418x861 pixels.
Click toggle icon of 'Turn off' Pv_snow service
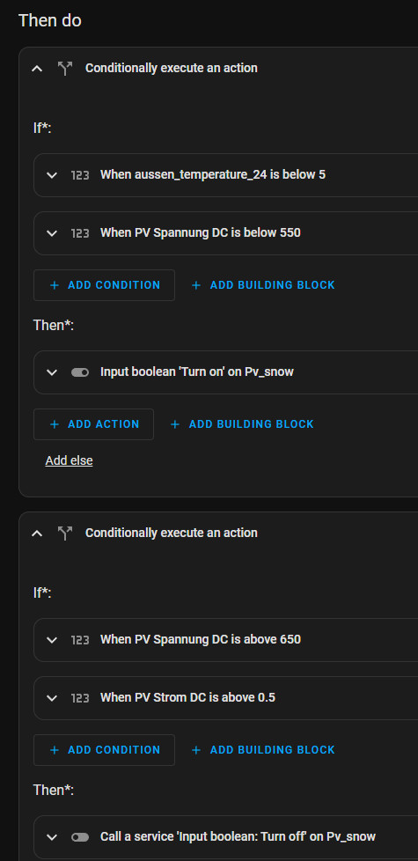click(80, 837)
